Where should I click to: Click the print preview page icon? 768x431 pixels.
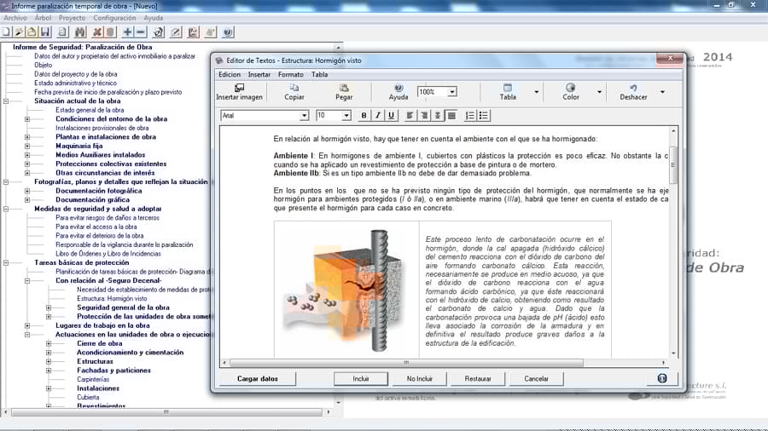[62, 32]
